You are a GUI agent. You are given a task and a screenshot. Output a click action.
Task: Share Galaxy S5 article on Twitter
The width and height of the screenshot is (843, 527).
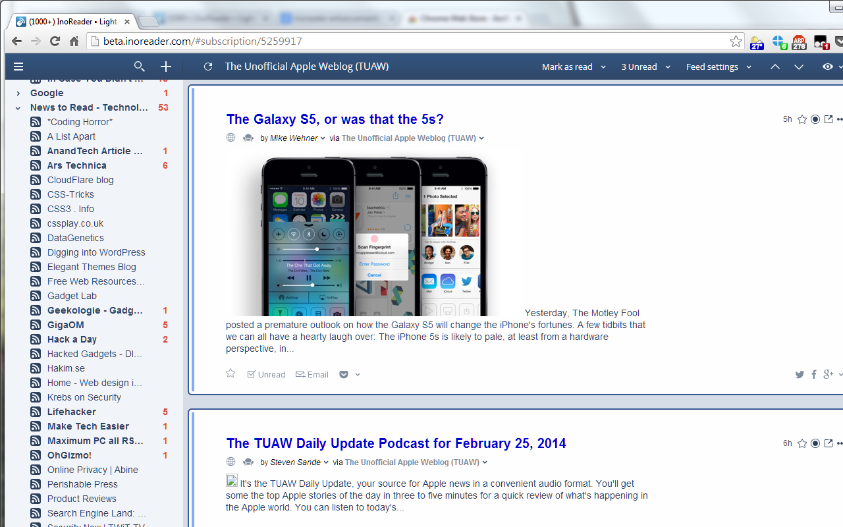800,374
